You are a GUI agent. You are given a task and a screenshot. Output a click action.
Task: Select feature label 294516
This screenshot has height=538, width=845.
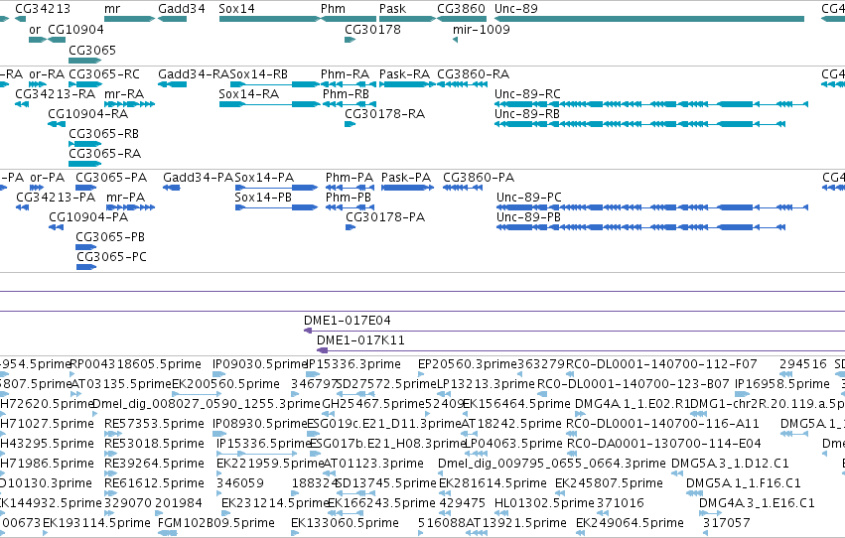[803, 364]
